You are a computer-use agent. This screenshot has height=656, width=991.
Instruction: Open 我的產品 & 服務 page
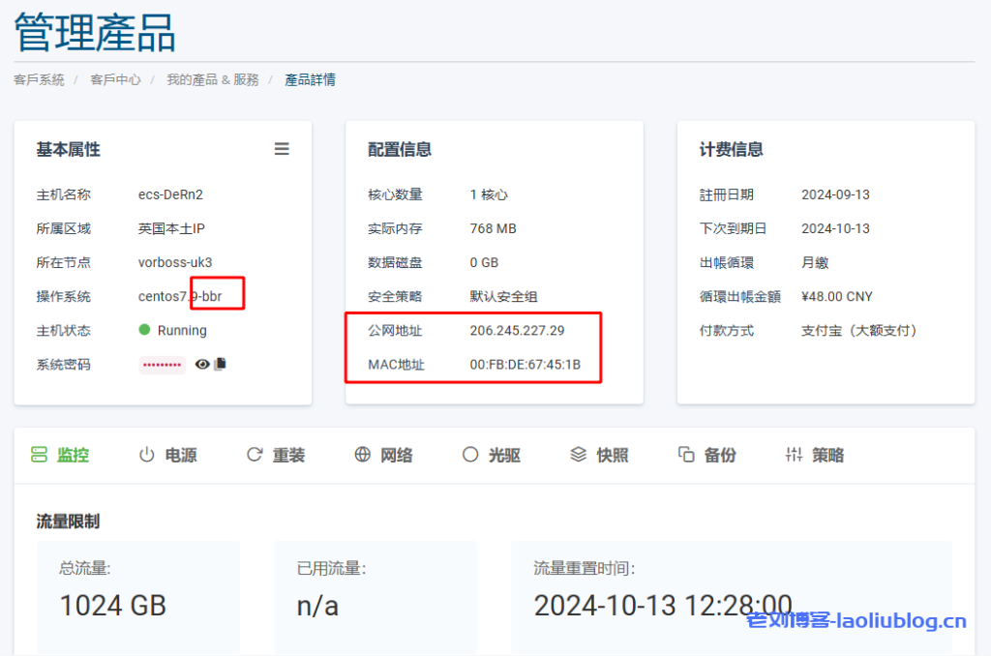click(x=212, y=80)
